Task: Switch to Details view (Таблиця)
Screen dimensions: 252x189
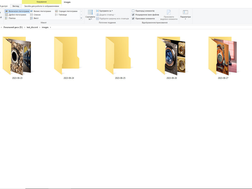Action: [x=61, y=15]
